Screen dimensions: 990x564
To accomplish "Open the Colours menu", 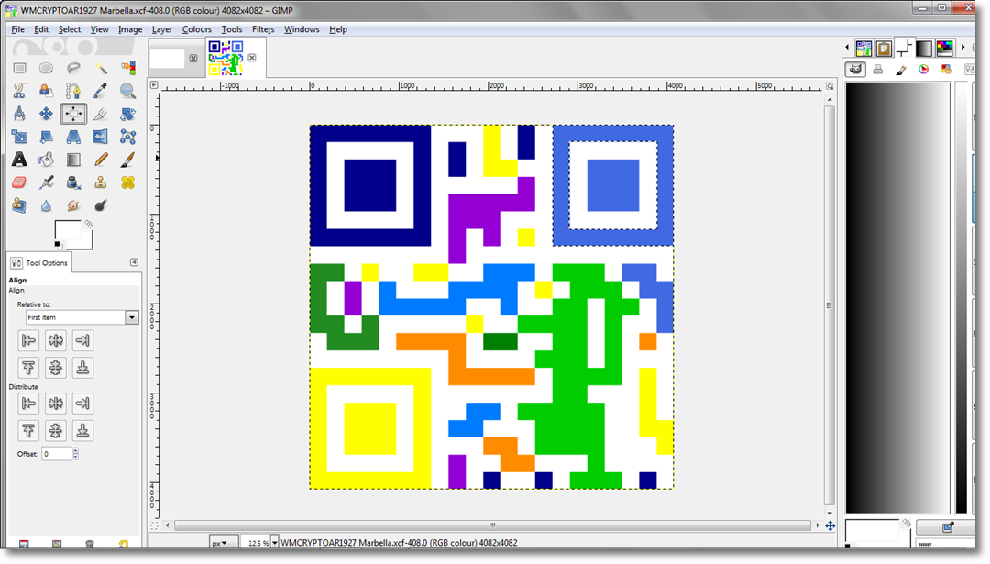I will 197,29.
